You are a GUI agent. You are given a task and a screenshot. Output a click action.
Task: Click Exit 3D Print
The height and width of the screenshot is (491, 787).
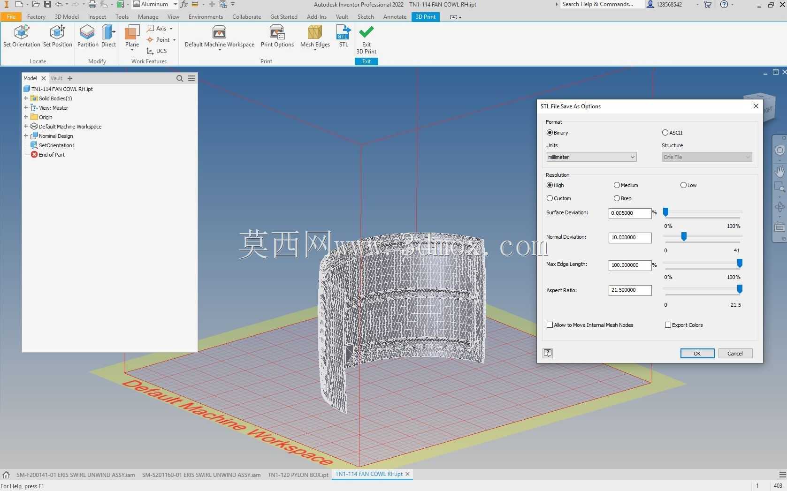(367, 40)
